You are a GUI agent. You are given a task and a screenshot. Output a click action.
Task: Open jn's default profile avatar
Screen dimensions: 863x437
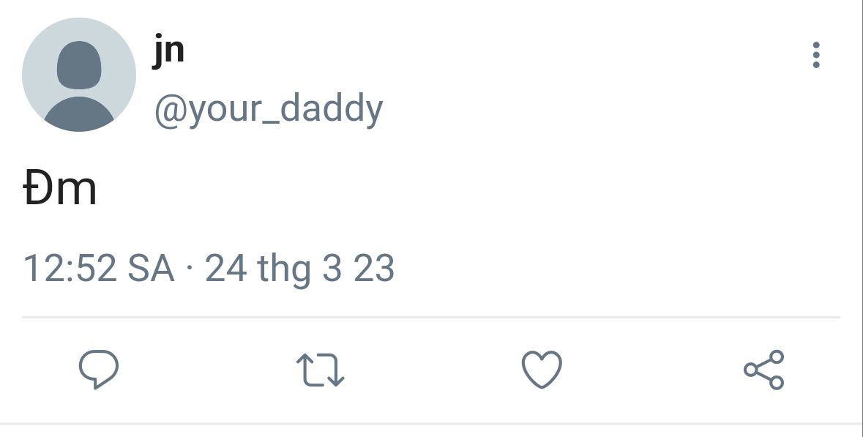coord(79,75)
